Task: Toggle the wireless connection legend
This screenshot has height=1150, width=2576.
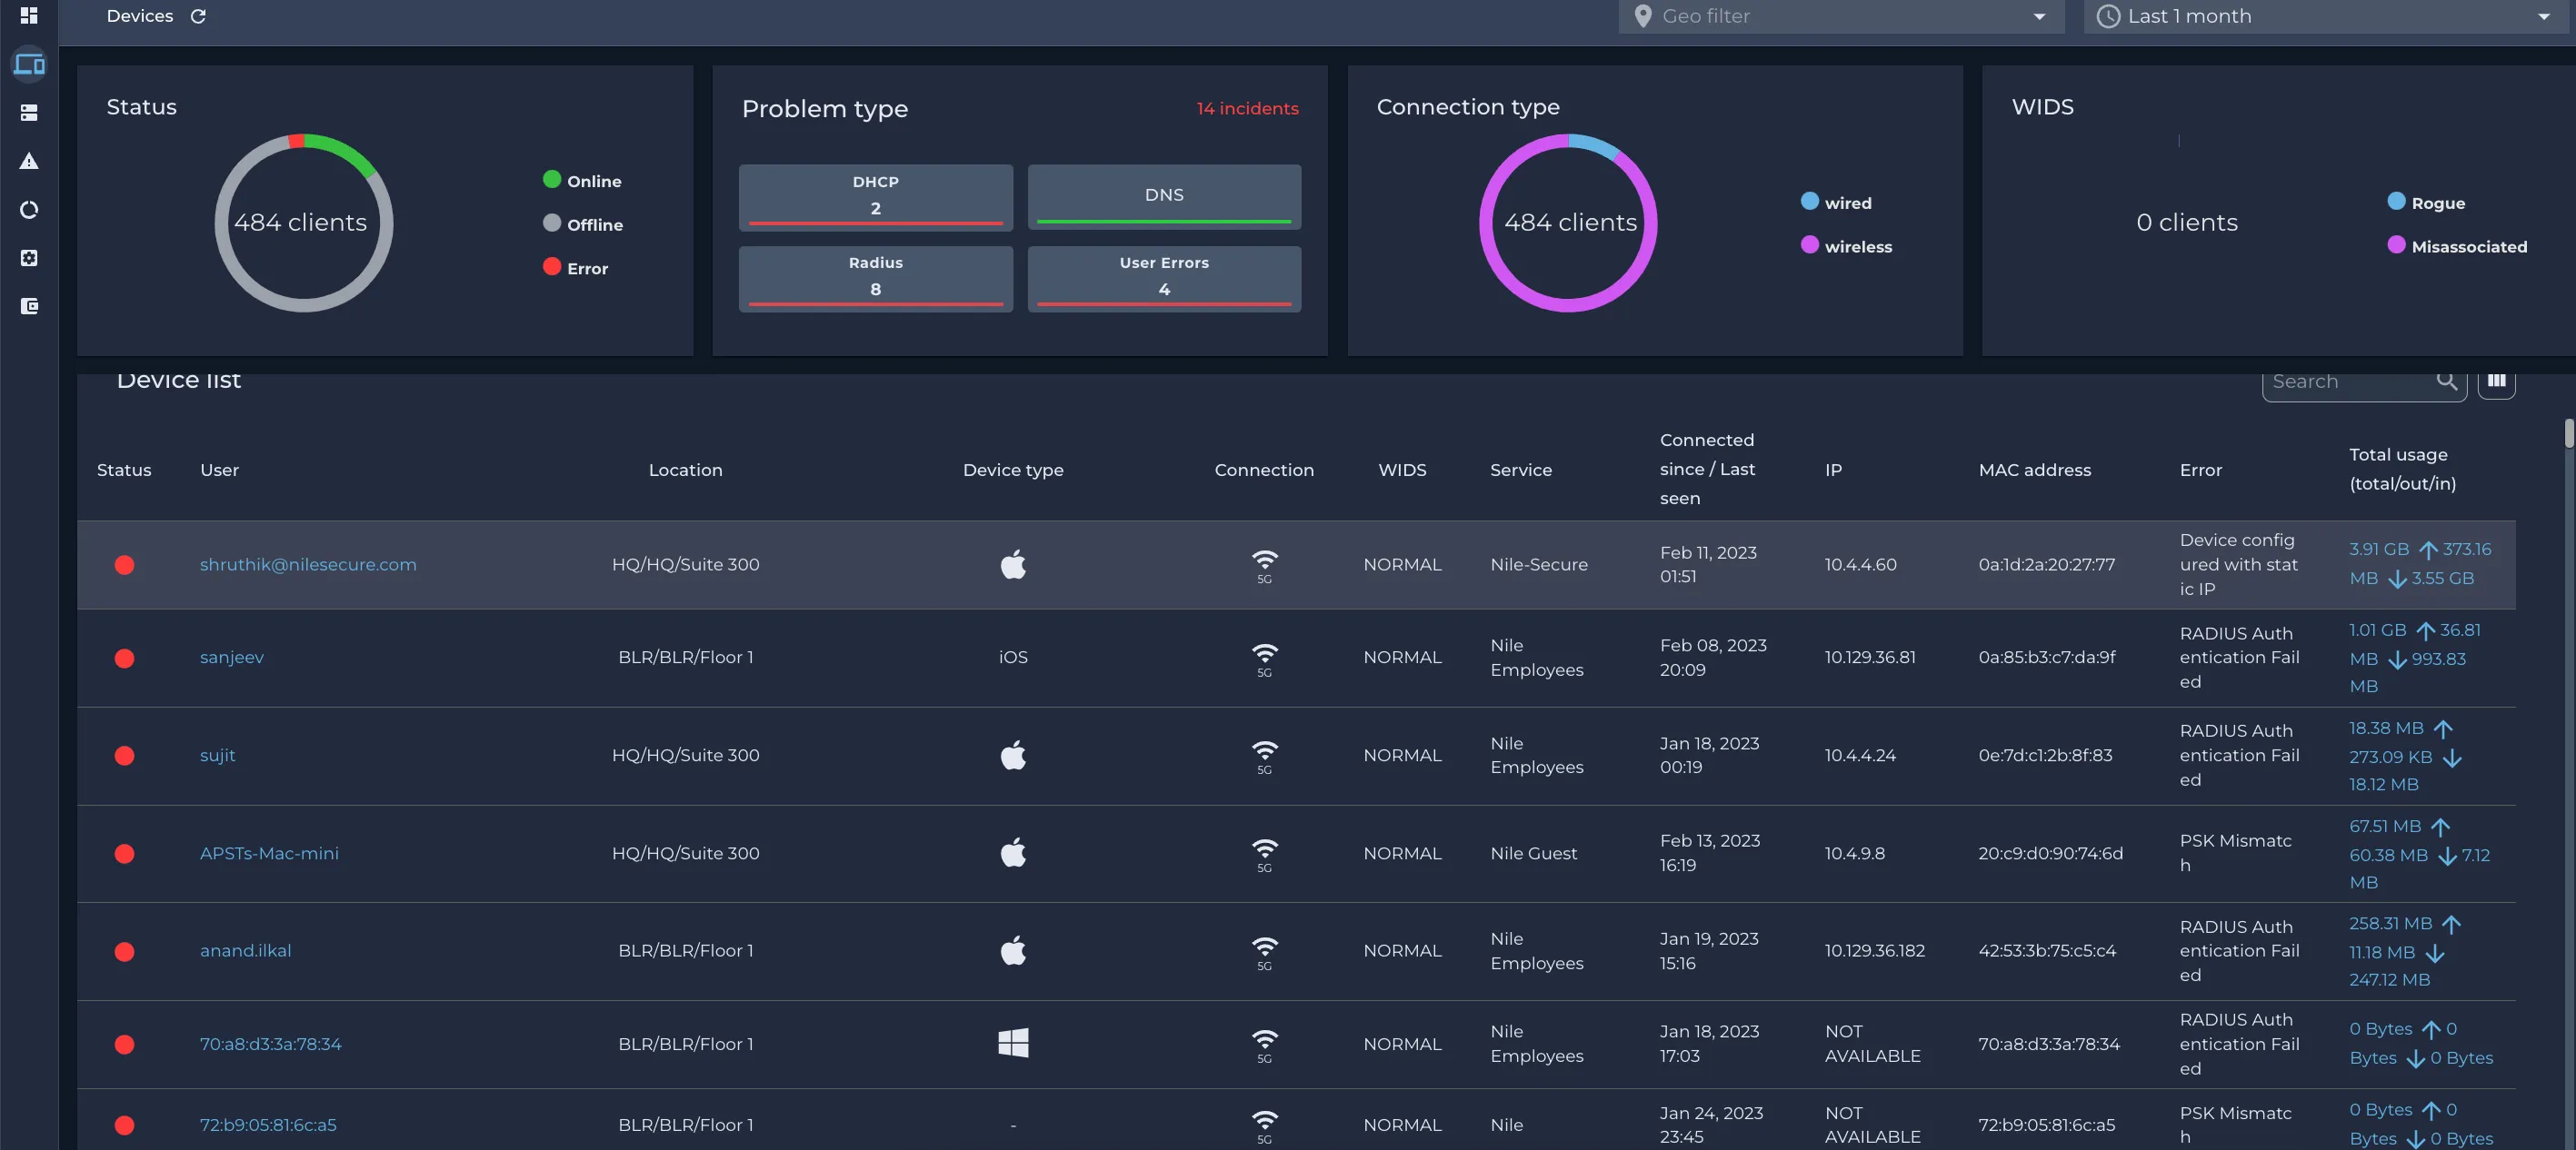Action: [x=1846, y=246]
